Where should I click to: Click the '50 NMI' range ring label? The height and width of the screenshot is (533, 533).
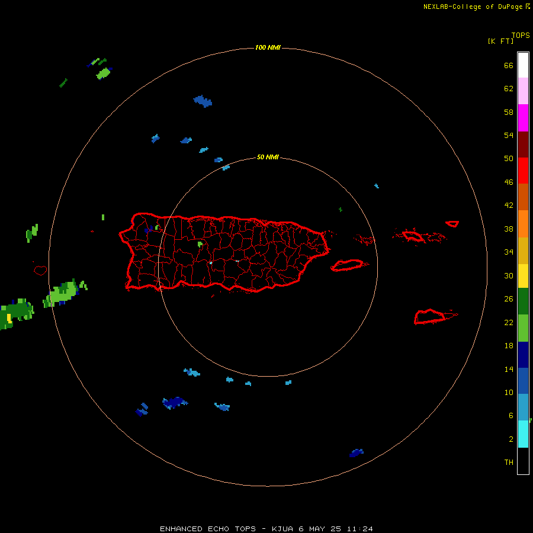[x=268, y=157]
